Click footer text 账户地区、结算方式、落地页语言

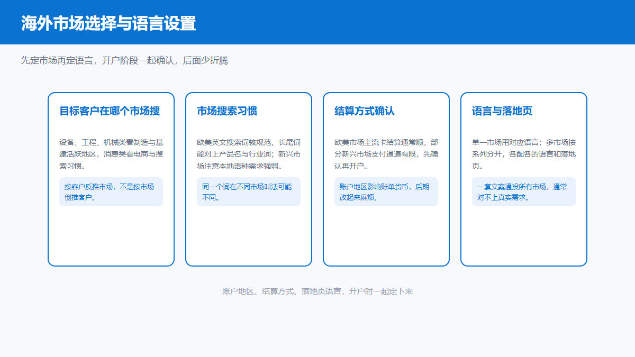317,291
